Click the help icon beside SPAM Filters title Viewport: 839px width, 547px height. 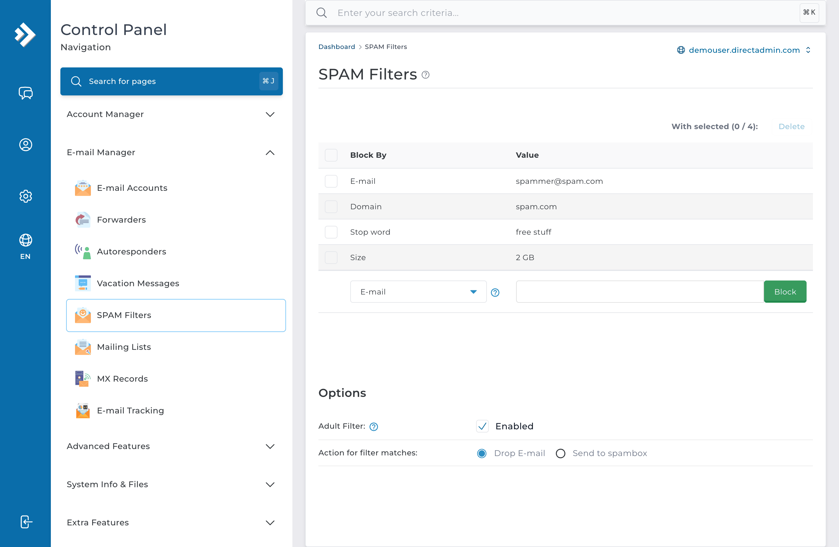426,75
